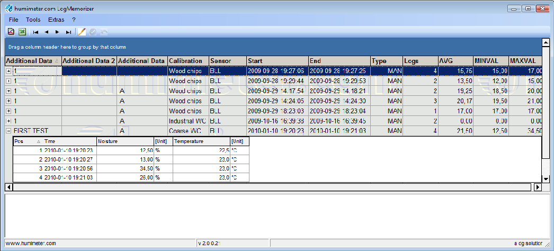Click the Logs column header
554x251 pixels.
point(421,61)
